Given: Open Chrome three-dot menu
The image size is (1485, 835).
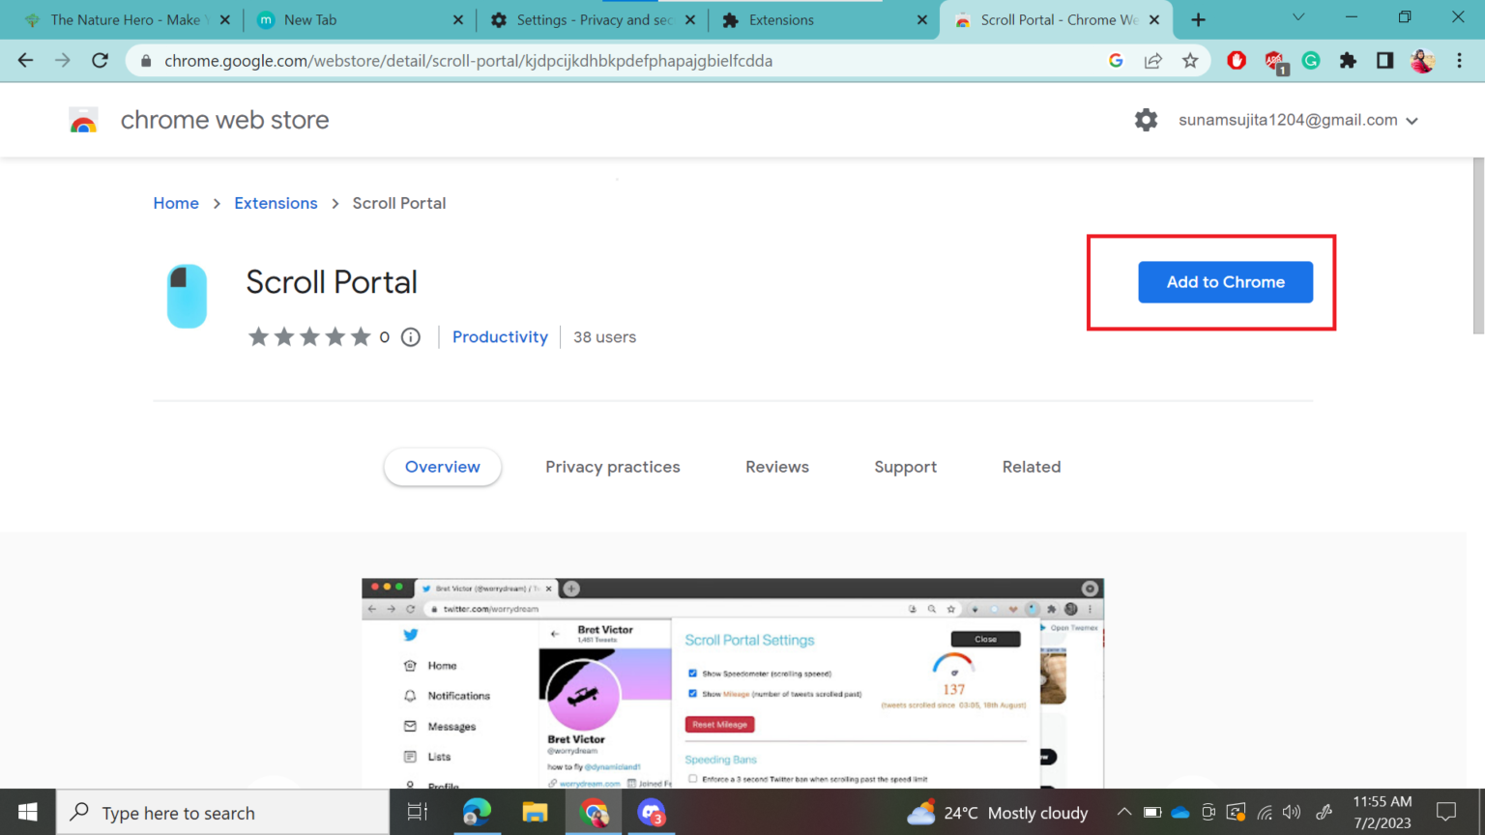Looking at the screenshot, I should [1460, 60].
